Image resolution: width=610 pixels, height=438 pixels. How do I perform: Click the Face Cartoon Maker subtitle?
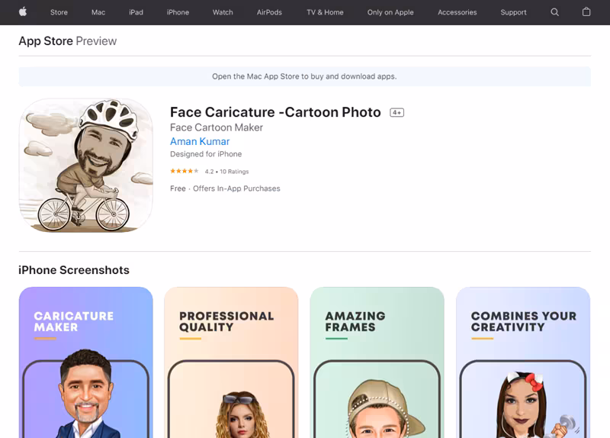point(217,127)
